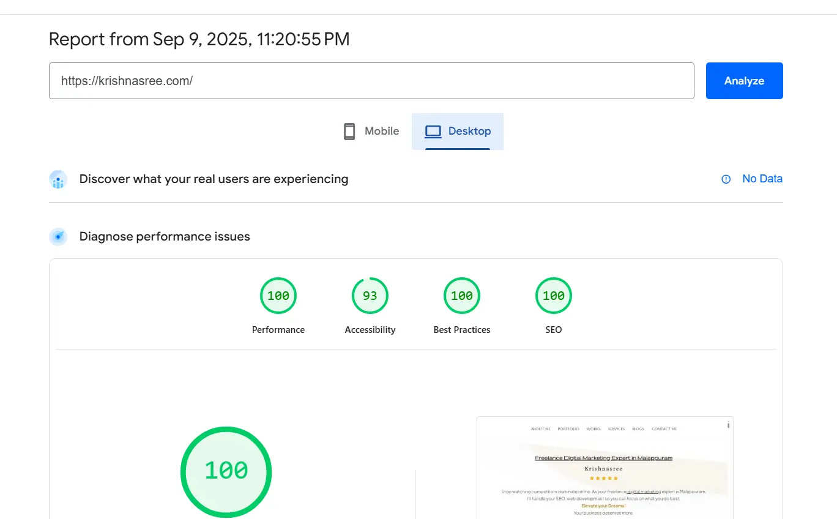
Task: Select the SEO score gauge
Action: (554, 296)
